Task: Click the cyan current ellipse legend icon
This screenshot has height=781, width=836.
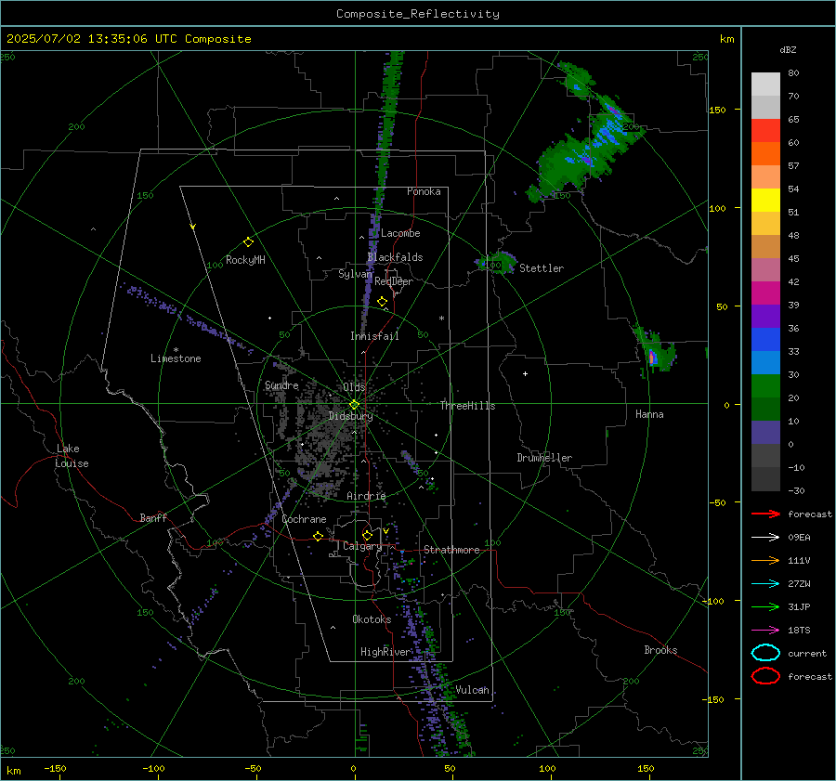Action: pyautogui.click(x=765, y=653)
